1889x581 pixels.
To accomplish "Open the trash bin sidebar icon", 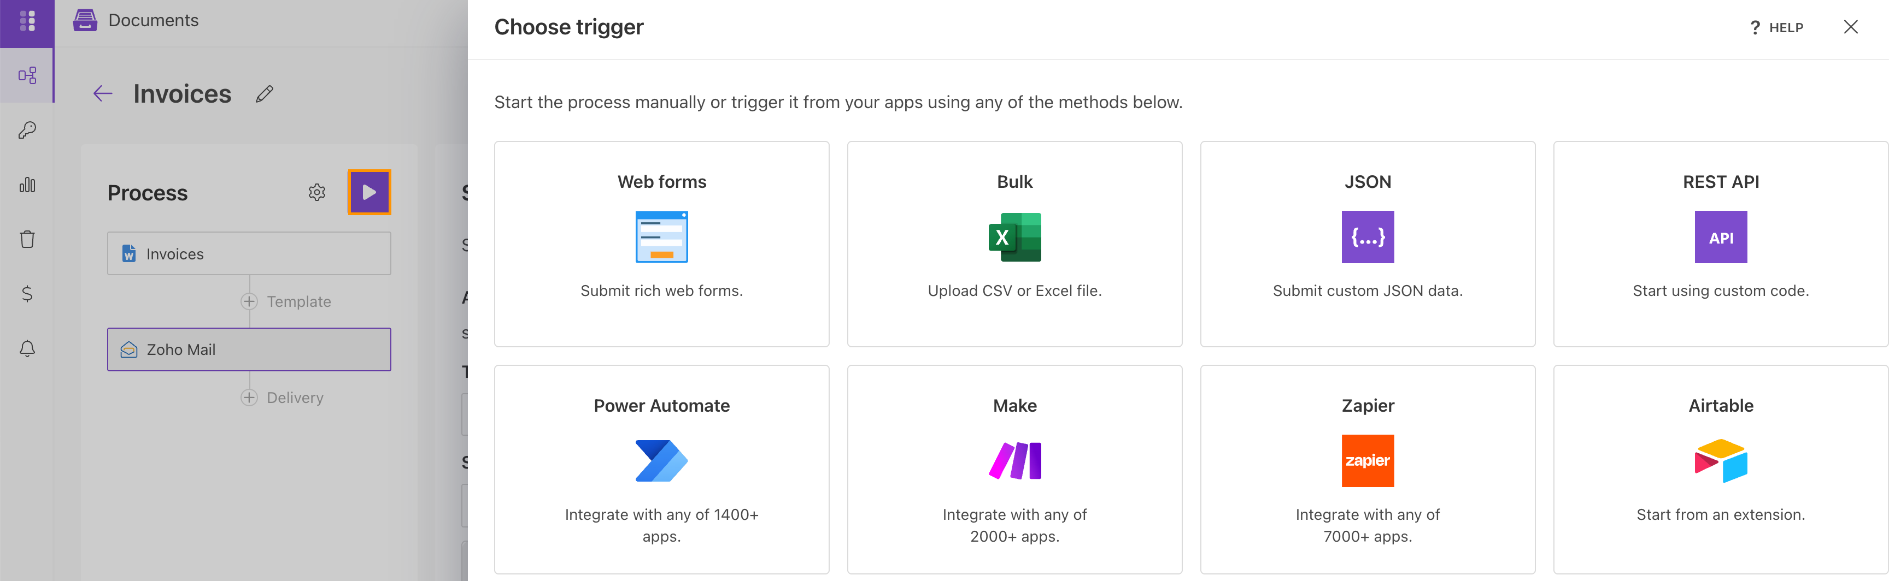I will 27,239.
